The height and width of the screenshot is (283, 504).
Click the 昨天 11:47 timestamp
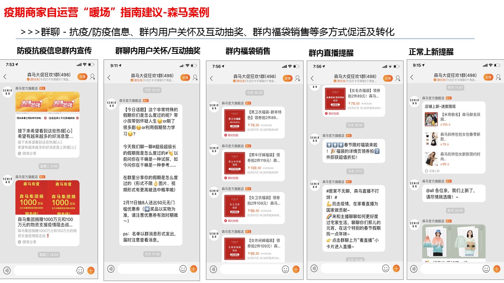click(455, 88)
